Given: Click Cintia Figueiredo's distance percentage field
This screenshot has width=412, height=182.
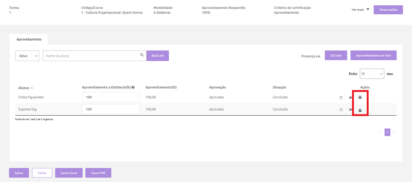Looking at the screenshot, I should click(111, 97).
